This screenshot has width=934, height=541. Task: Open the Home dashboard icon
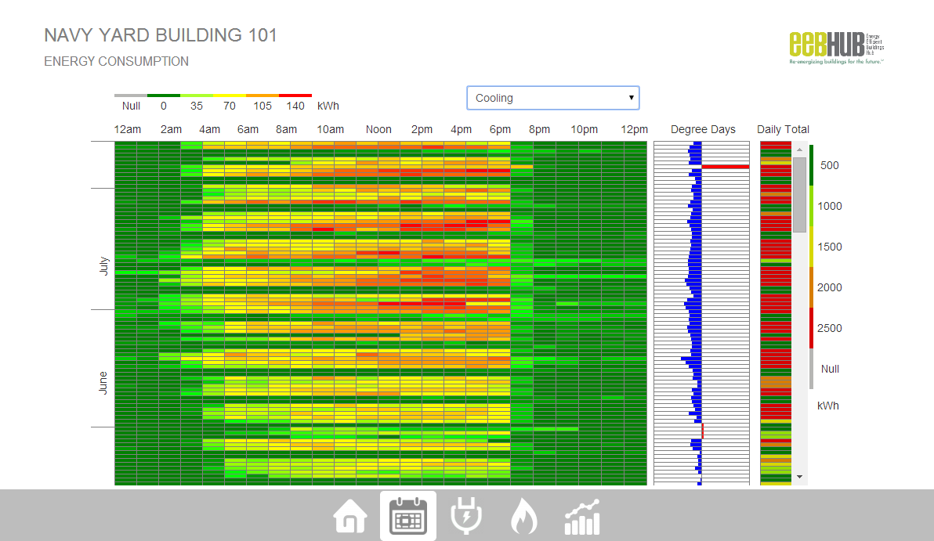pos(350,516)
